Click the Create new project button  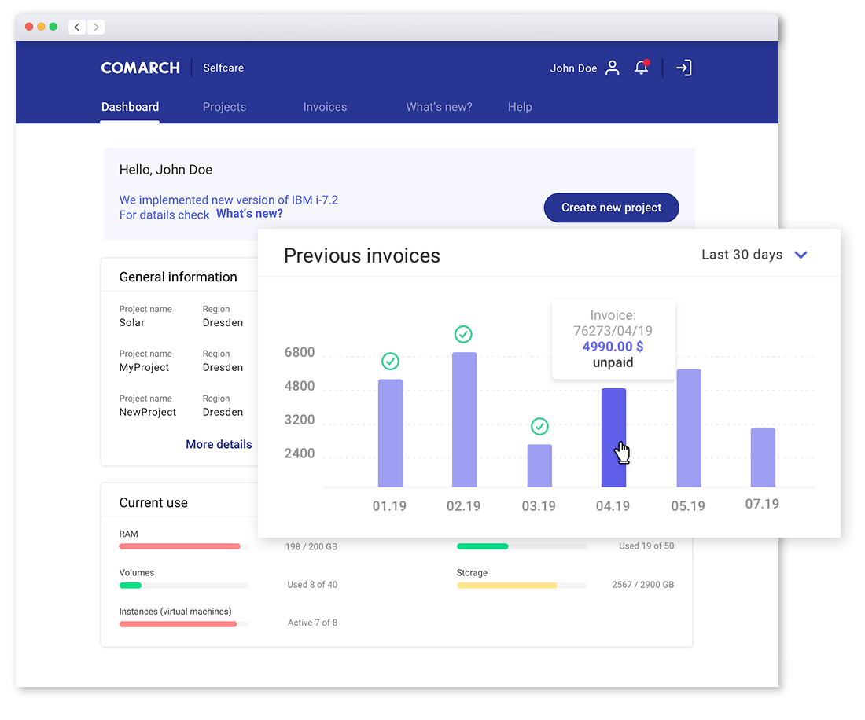[611, 208]
